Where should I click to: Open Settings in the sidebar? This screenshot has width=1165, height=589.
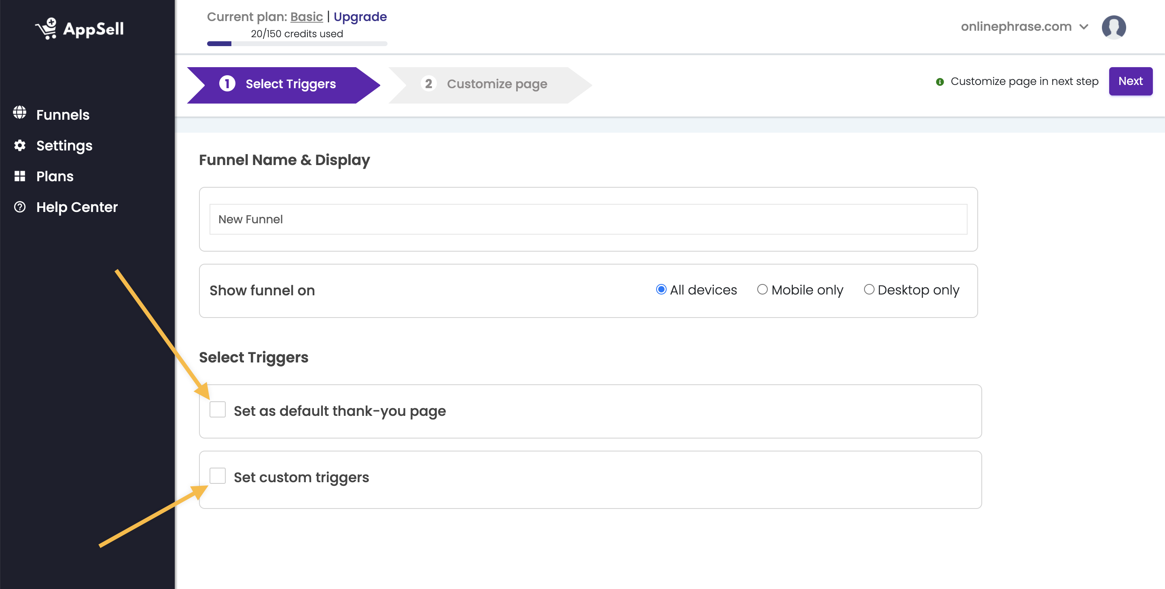coord(64,145)
